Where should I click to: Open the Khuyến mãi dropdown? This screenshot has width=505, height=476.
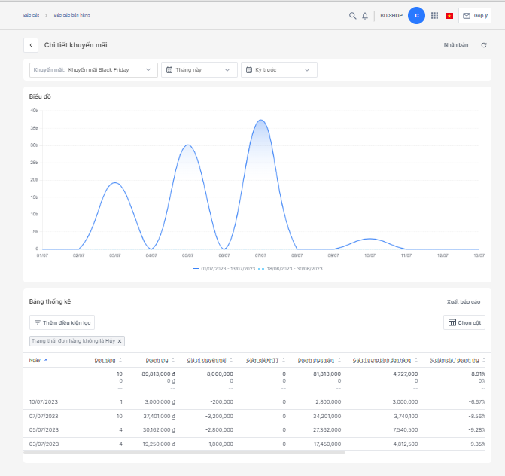coord(93,70)
